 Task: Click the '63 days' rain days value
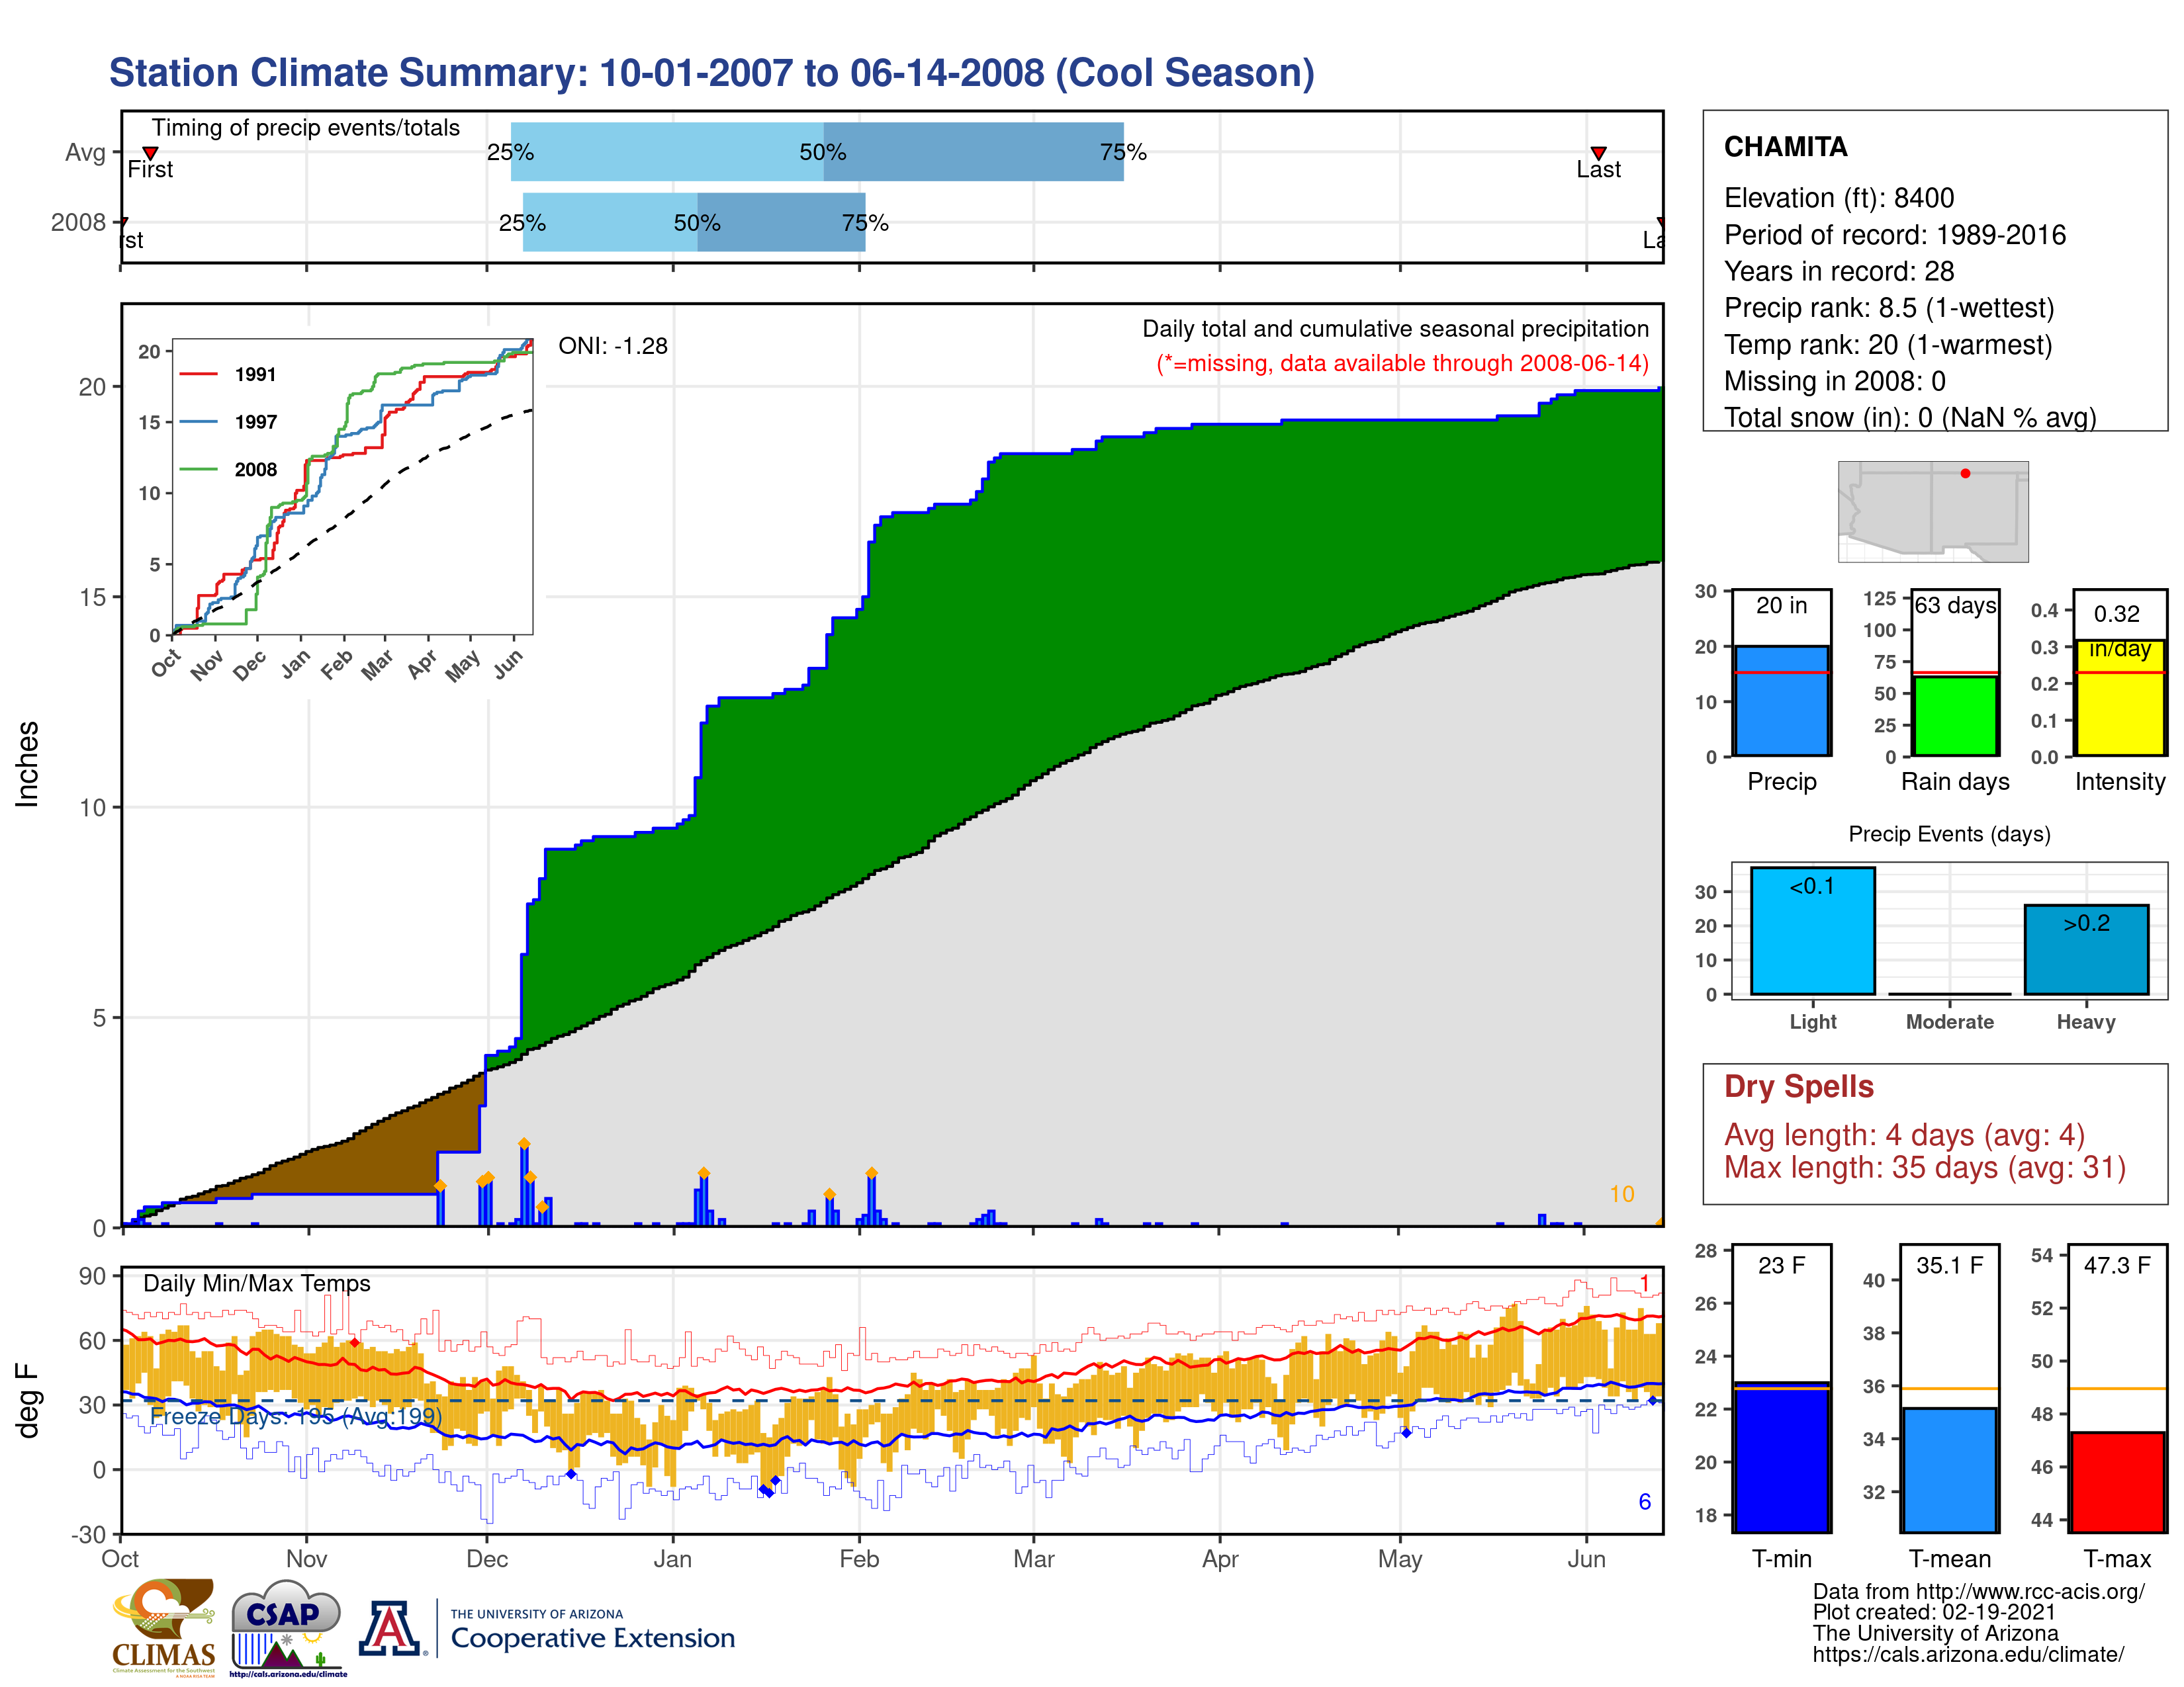(x=1955, y=605)
